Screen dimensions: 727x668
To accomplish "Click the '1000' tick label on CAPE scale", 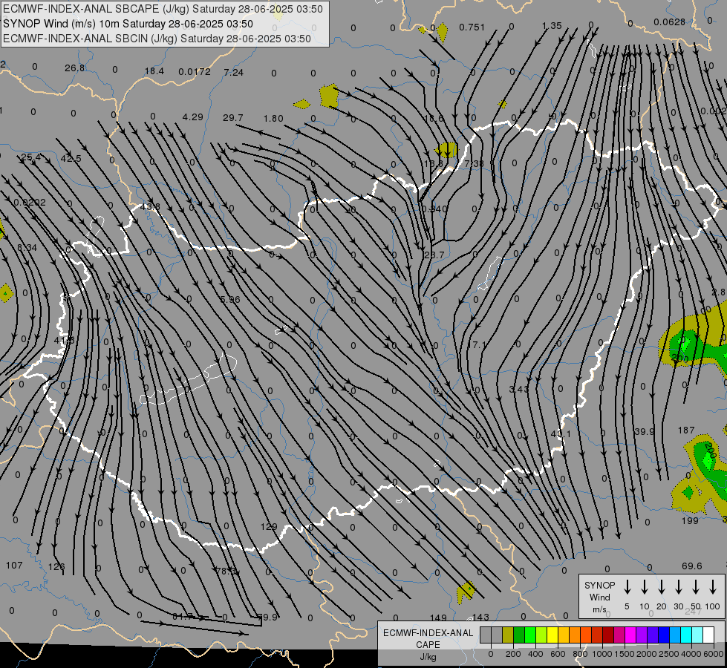I will pos(602,654).
